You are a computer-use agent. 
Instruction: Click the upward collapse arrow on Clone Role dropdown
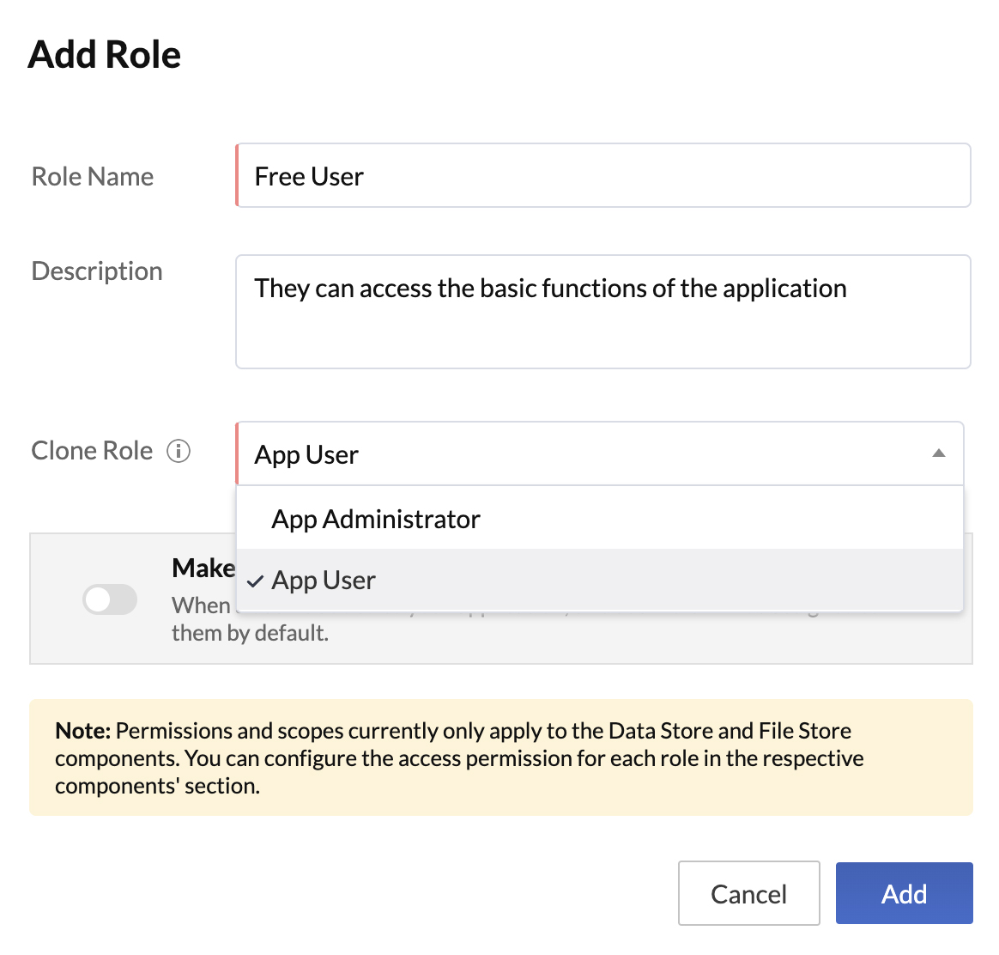click(938, 453)
